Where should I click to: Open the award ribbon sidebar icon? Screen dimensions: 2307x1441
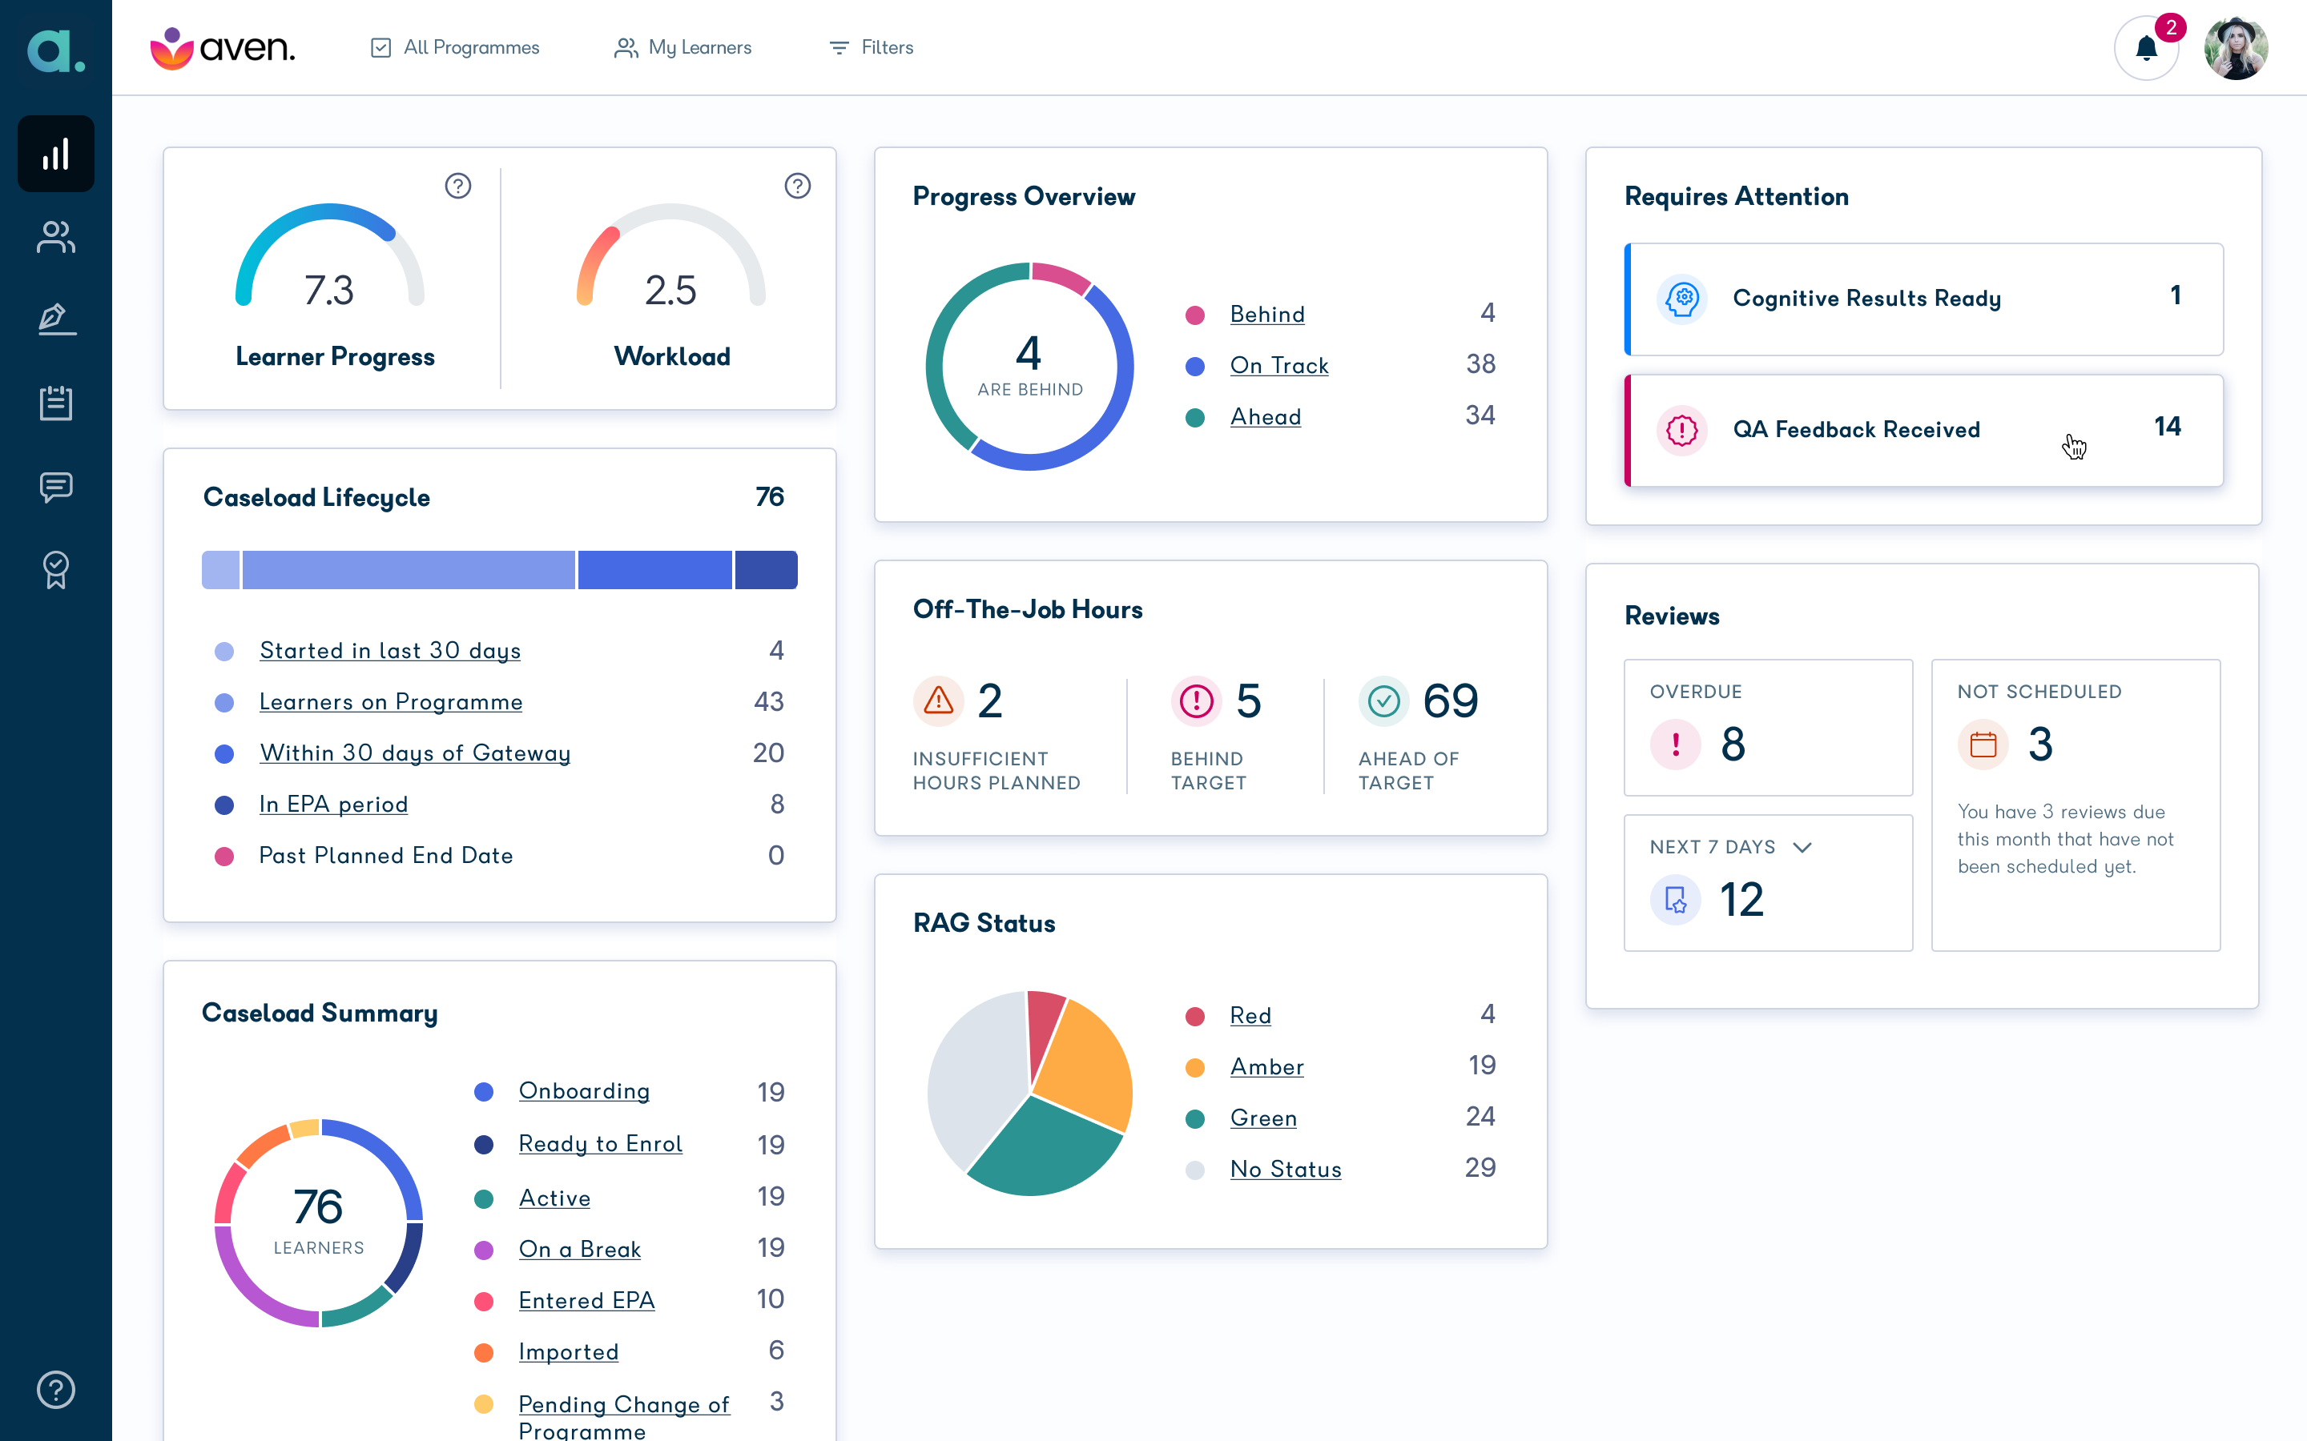click(55, 570)
